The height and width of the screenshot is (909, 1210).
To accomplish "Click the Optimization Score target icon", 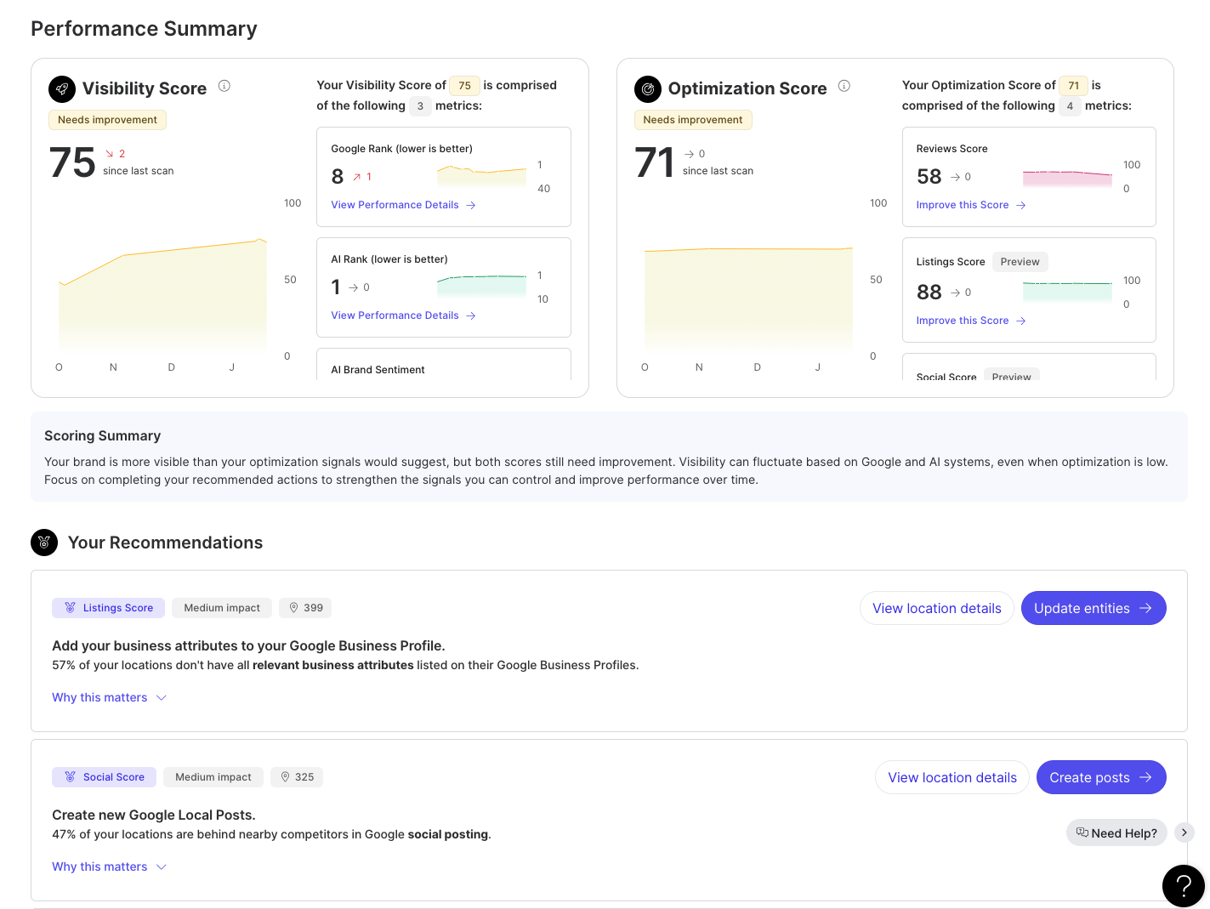I will pyautogui.click(x=648, y=88).
